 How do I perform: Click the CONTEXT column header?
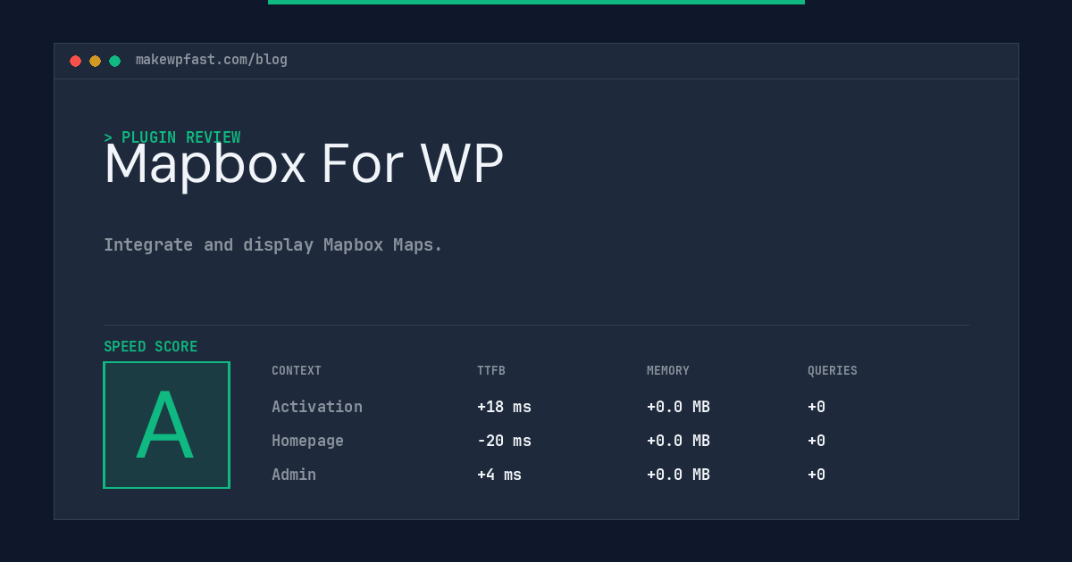click(297, 371)
